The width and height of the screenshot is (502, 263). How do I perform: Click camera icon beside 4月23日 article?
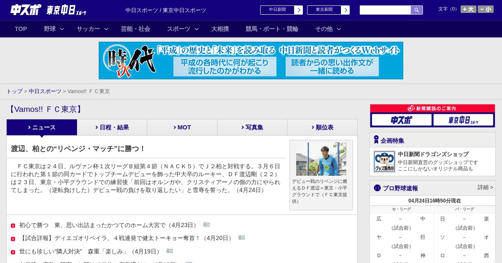tap(206, 225)
